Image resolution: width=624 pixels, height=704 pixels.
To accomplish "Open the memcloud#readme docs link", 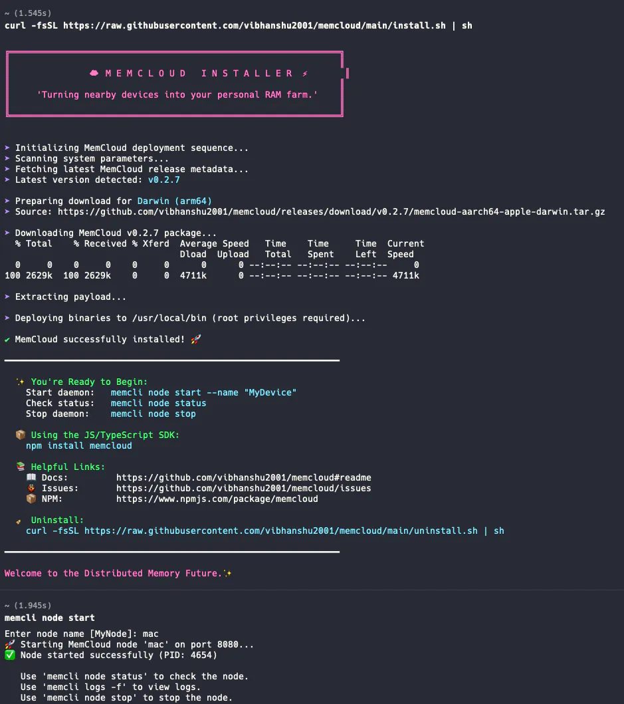I will pyautogui.click(x=244, y=477).
